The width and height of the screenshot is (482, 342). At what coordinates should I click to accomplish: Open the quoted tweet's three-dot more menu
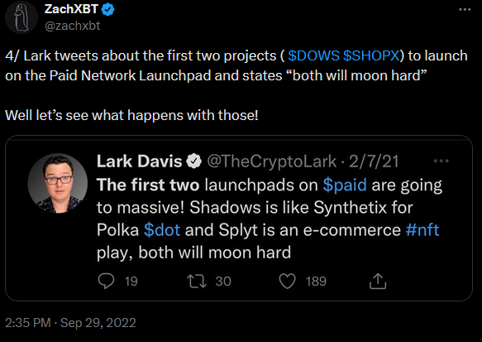441,161
